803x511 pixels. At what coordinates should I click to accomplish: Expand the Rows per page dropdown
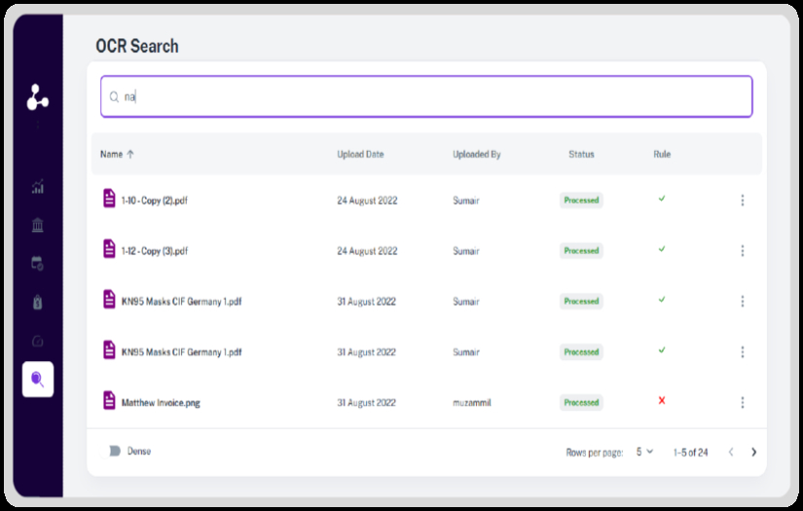click(x=644, y=452)
